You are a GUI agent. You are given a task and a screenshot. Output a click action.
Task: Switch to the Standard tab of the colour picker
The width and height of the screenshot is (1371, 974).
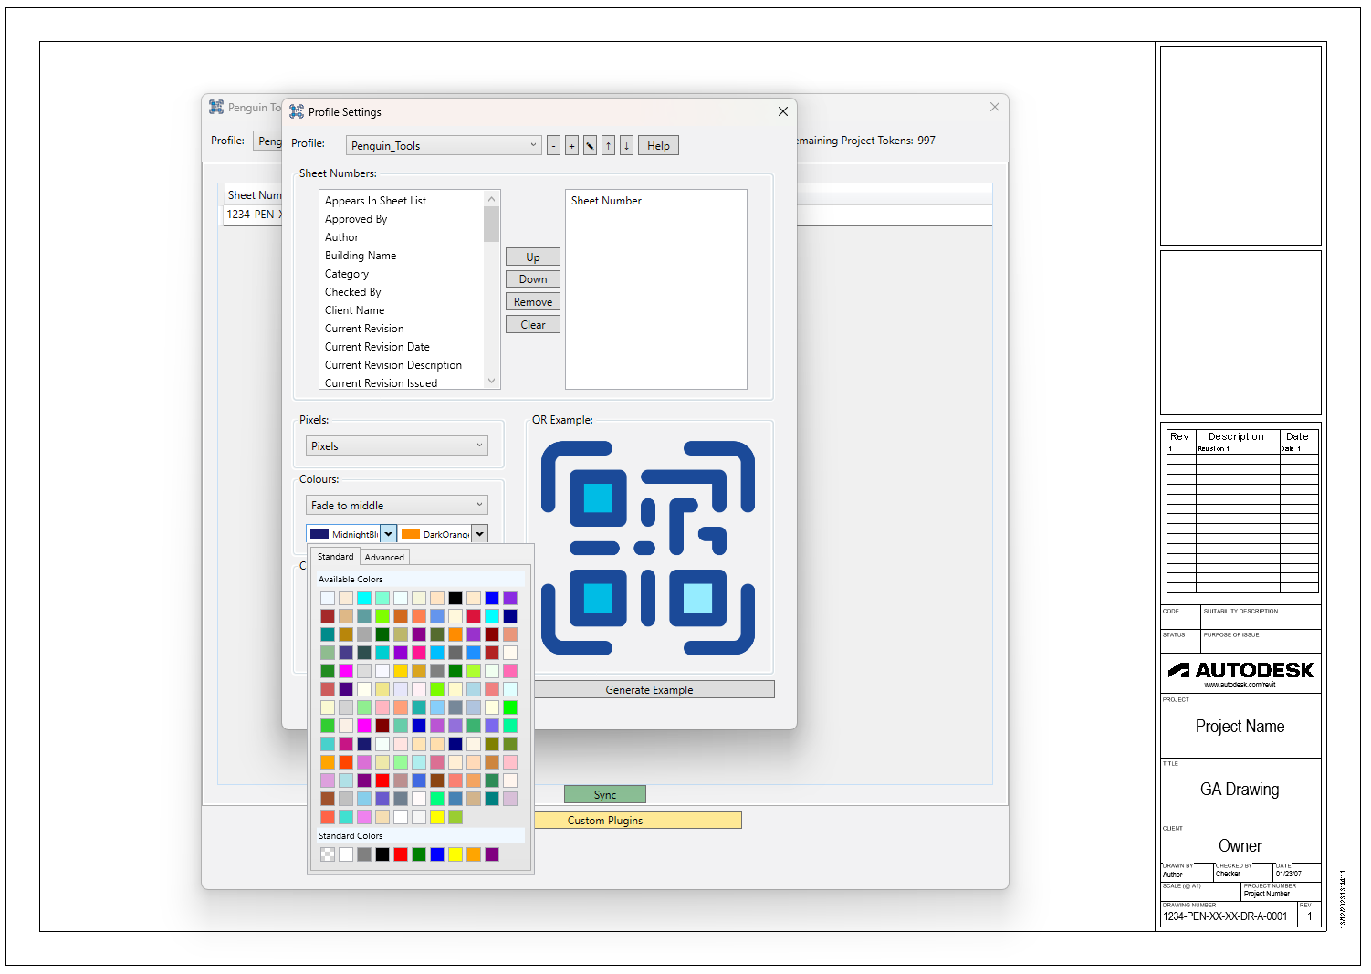(335, 557)
